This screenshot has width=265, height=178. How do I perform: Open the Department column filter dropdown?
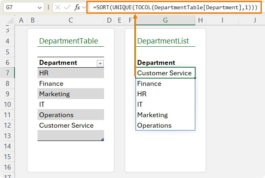pyautogui.click(x=100, y=64)
